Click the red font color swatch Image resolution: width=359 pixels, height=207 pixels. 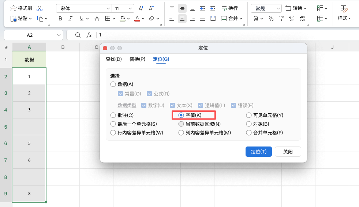[137, 19]
